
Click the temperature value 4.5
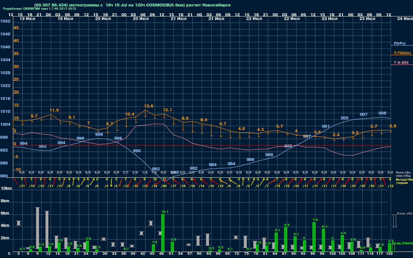tap(260, 129)
